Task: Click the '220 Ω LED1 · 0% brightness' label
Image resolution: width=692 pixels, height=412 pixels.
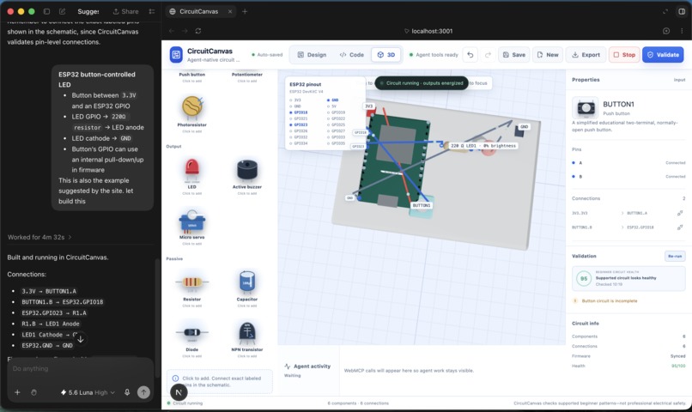Action: point(483,146)
